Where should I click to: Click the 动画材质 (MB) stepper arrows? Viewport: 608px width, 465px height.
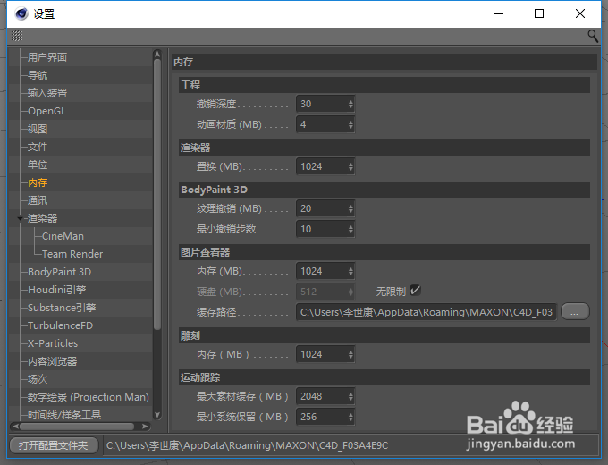pyautogui.click(x=350, y=124)
